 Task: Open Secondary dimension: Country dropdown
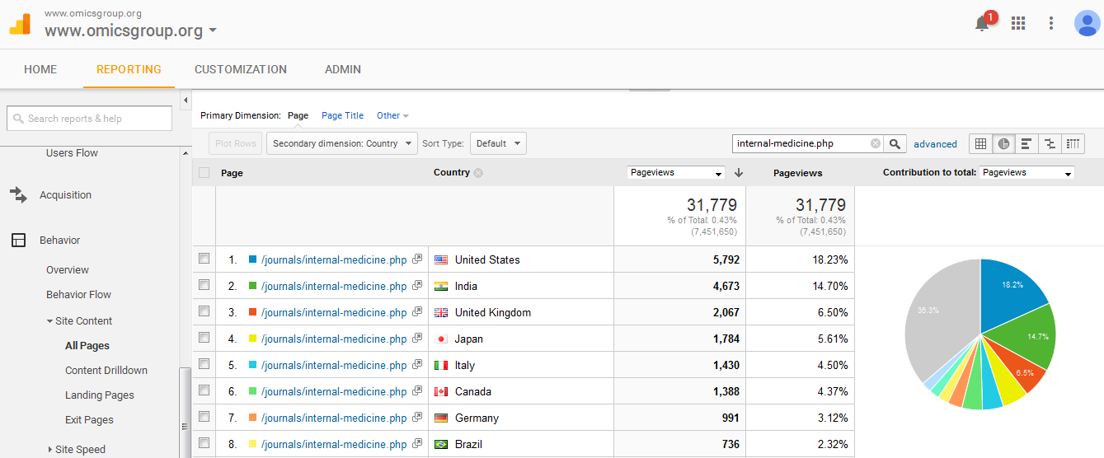point(342,143)
